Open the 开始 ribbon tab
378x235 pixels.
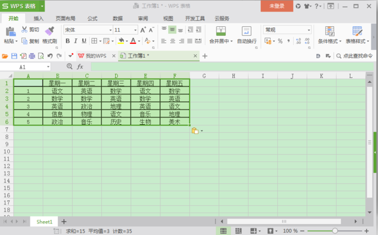(x=13, y=18)
